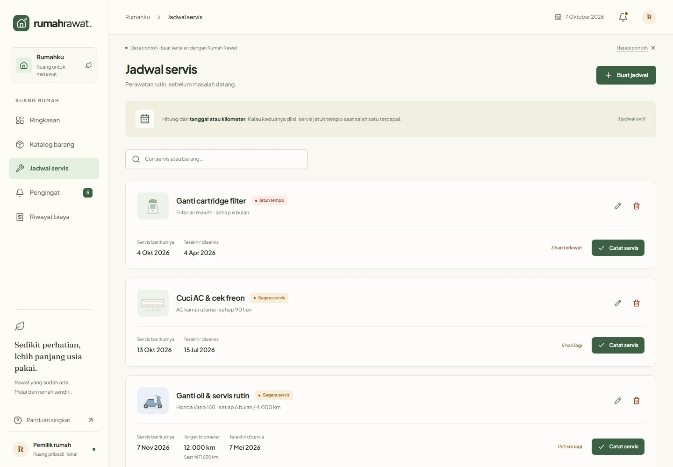Click the Rumahku breadcrumb link
Screen dimensions: 673x467
pos(137,17)
